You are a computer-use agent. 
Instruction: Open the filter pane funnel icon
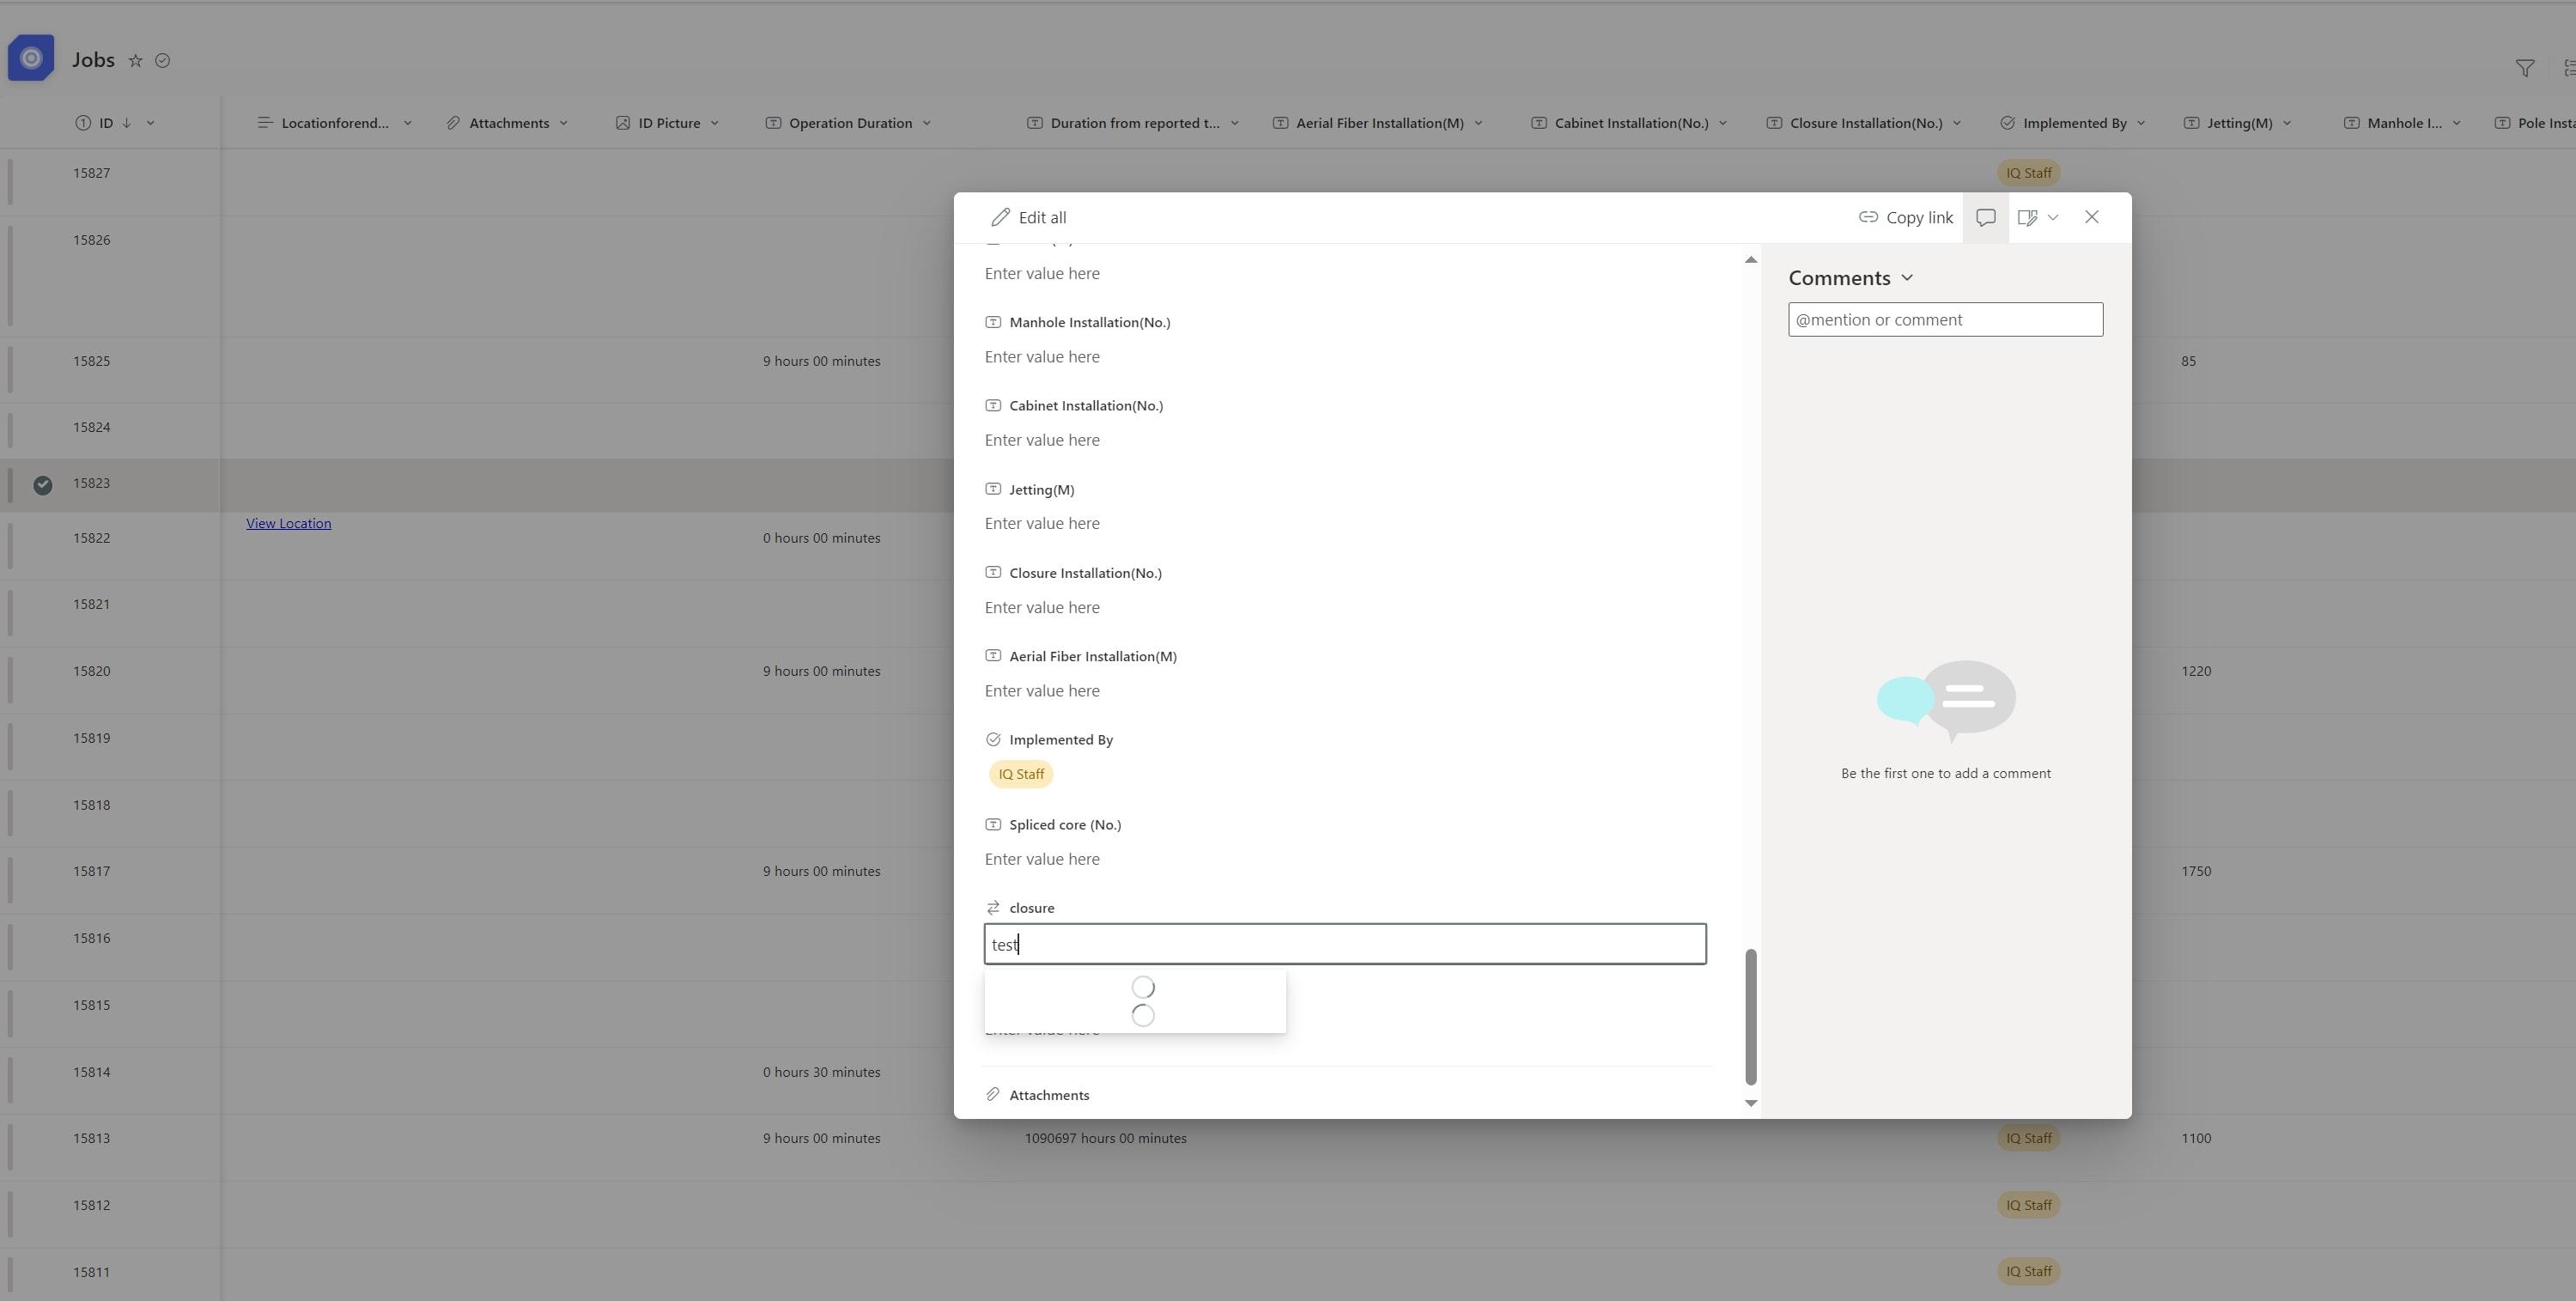(x=2525, y=68)
